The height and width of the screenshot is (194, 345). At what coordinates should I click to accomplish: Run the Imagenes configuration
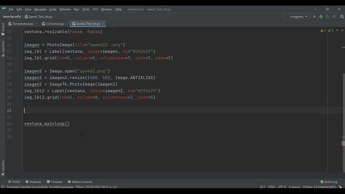tap(314, 17)
